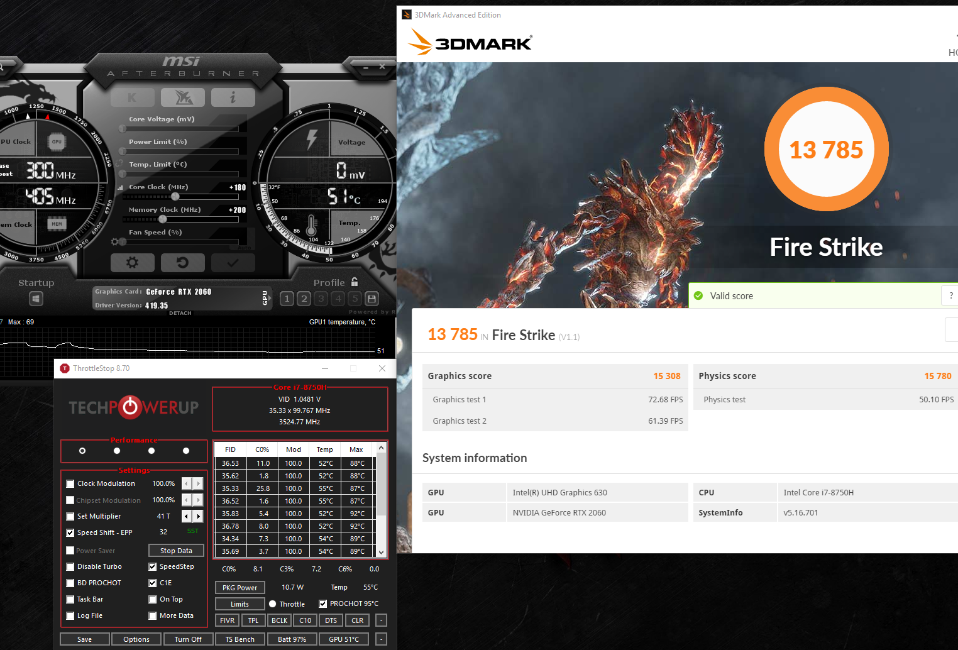Open C10 states window
The image size is (958, 650).
coord(306,620)
